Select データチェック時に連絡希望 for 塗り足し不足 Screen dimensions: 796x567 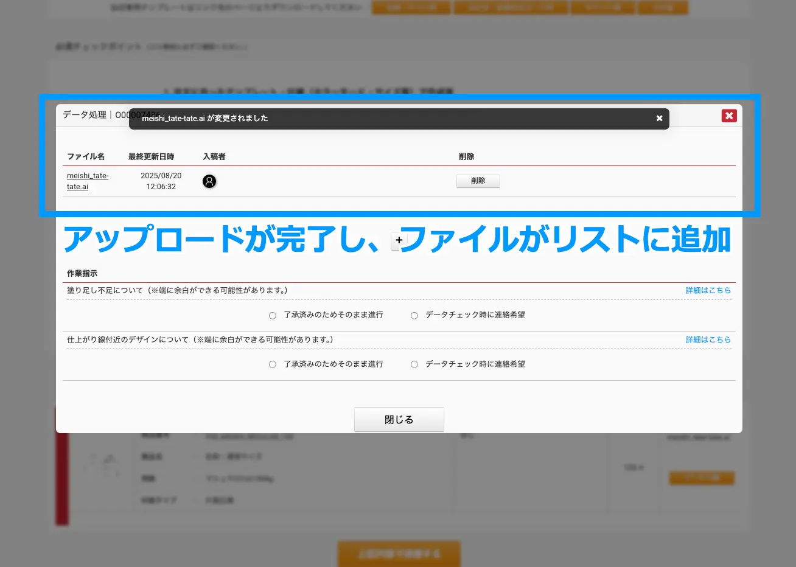(x=414, y=315)
